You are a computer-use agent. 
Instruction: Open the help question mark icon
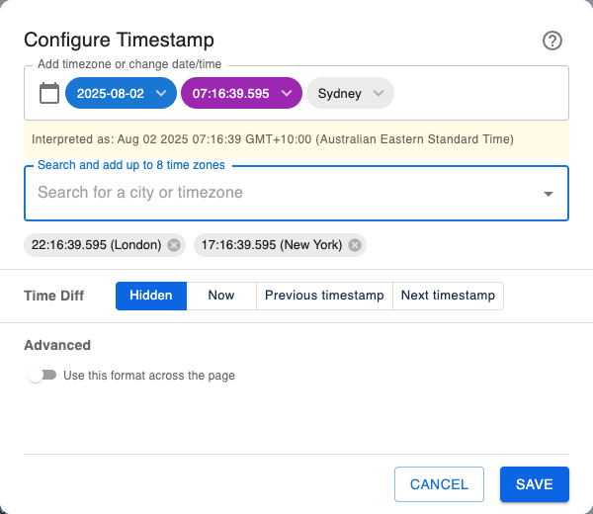(x=552, y=41)
